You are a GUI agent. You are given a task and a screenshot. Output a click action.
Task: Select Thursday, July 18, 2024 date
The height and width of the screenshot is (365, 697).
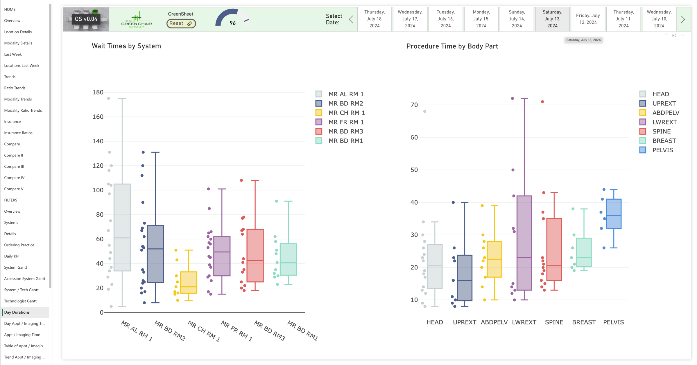[374, 19]
